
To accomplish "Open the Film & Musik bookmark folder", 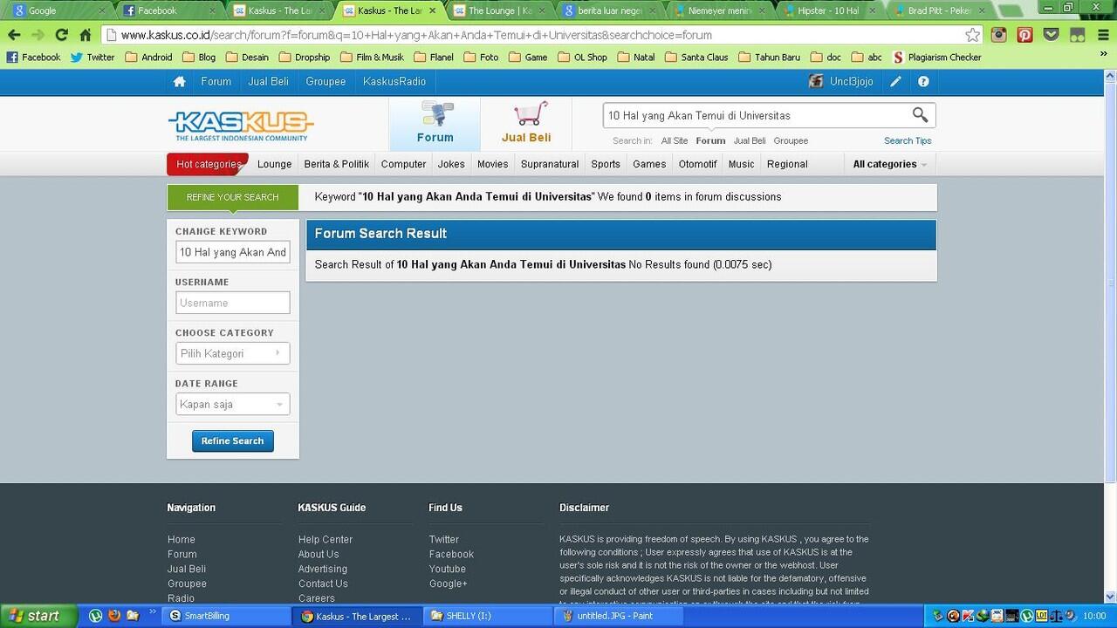I will [373, 58].
